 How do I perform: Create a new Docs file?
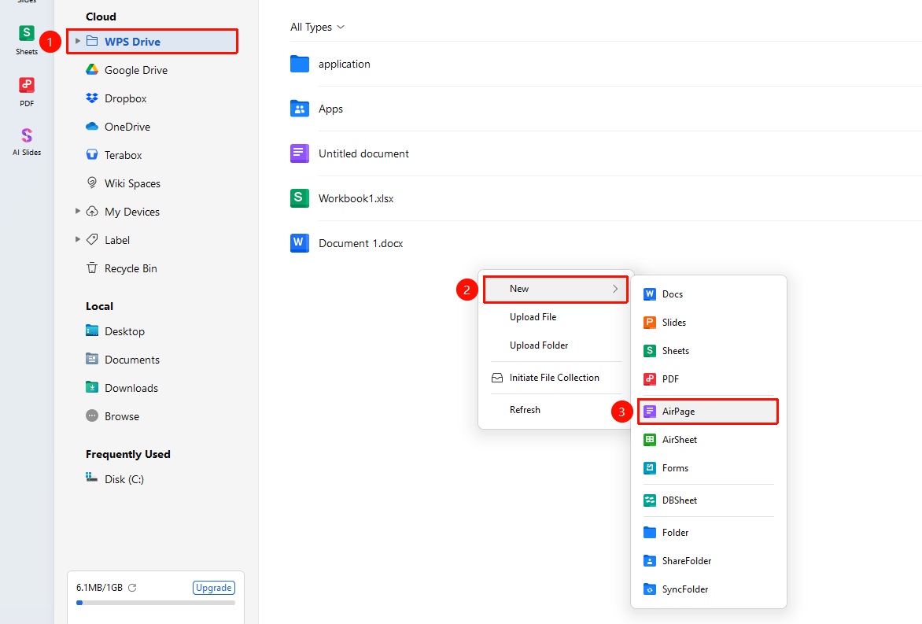point(708,294)
